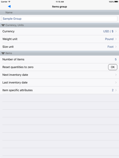Tap the chevron beside Item specific attributes

pyautogui.click(x=116, y=90)
